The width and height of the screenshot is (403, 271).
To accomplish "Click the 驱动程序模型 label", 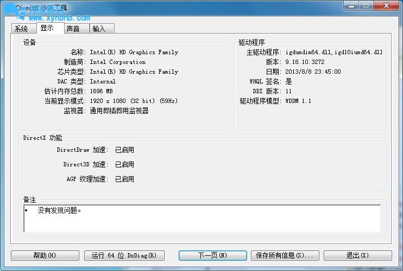I will pyautogui.click(x=260, y=101).
